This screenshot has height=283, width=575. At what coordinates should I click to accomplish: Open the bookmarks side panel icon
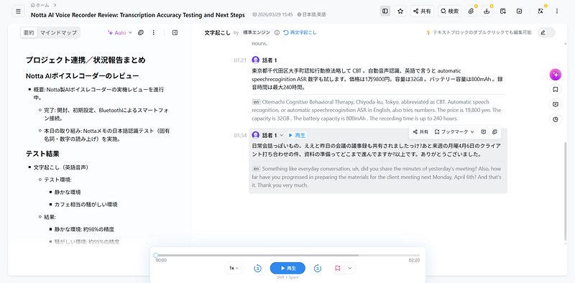pyautogui.click(x=556, y=90)
